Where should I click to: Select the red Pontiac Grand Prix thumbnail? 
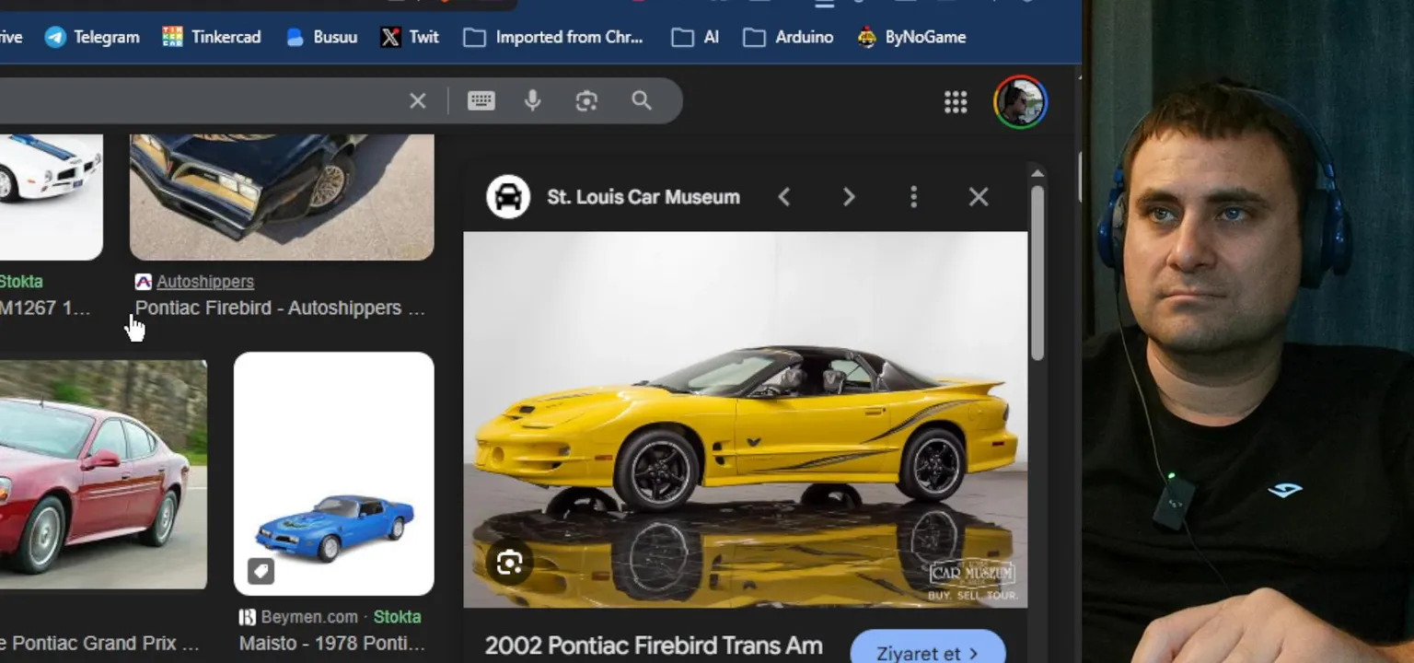pos(103,474)
